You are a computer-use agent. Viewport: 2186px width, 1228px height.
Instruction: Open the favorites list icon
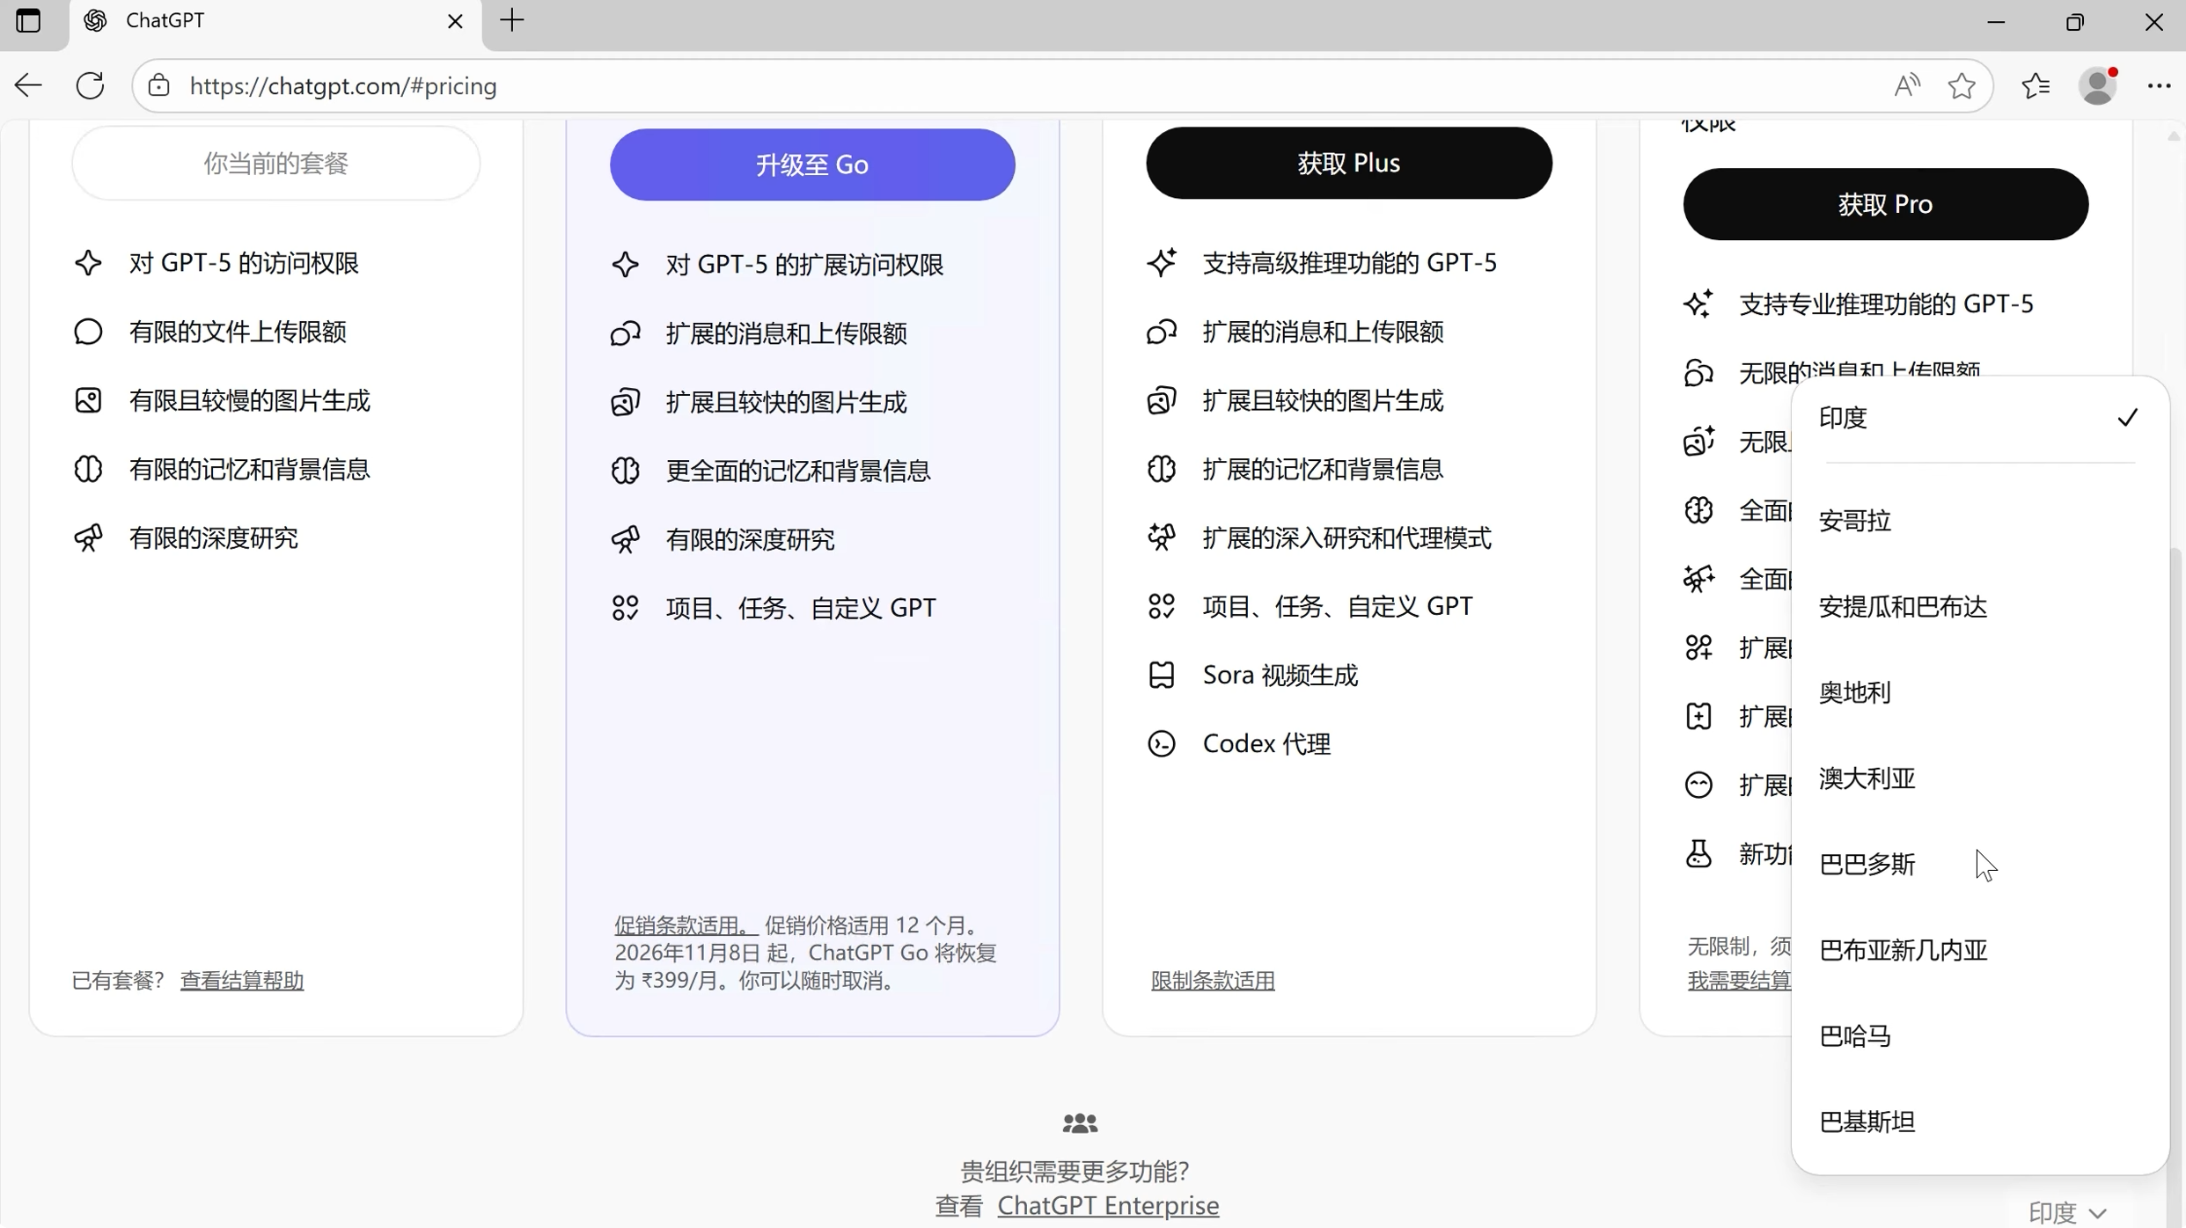click(x=2036, y=85)
